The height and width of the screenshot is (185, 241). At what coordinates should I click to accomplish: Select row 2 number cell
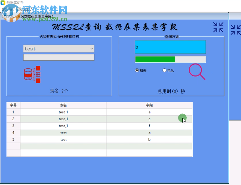13,119
